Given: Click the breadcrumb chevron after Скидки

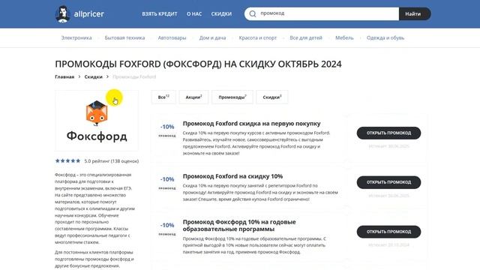Looking at the screenshot, I should [x=107, y=76].
